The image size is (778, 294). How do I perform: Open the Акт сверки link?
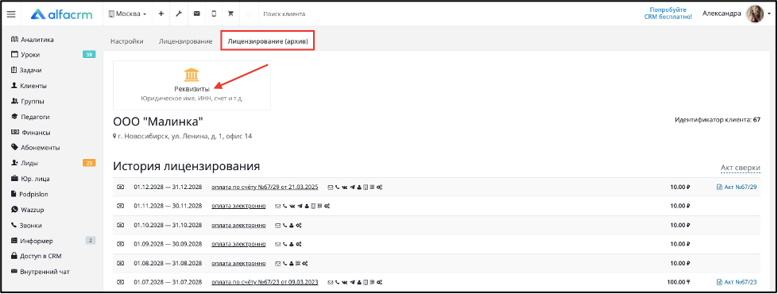point(741,168)
